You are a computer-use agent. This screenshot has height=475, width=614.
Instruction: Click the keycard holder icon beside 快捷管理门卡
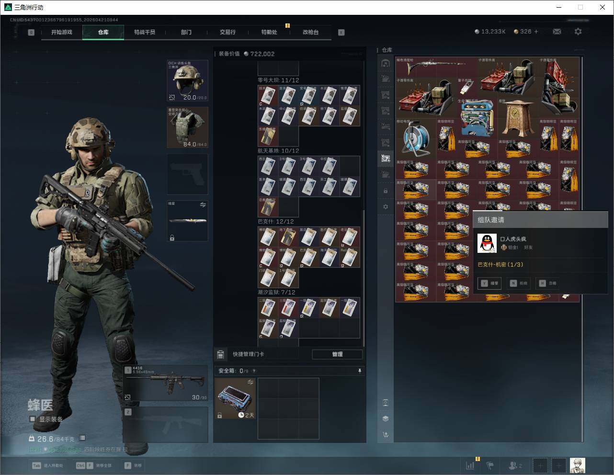pos(220,354)
